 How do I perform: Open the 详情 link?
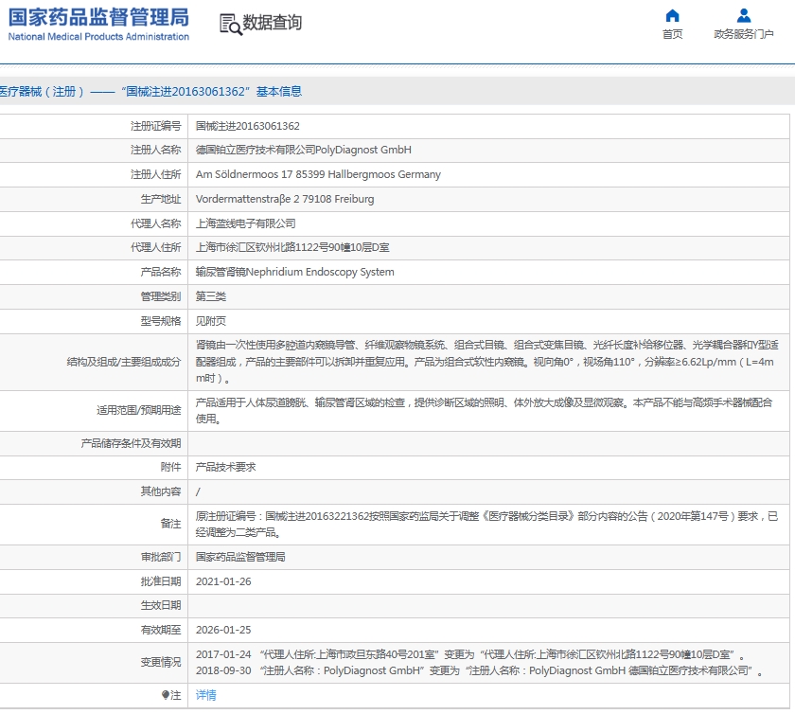(206, 695)
